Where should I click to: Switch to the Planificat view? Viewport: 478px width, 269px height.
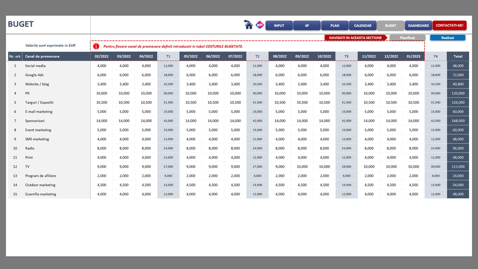pos(407,38)
